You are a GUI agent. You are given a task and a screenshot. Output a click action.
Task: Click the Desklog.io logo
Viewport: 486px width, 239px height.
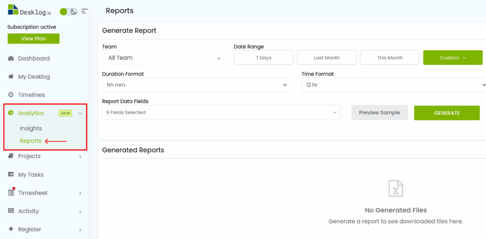[29, 10]
